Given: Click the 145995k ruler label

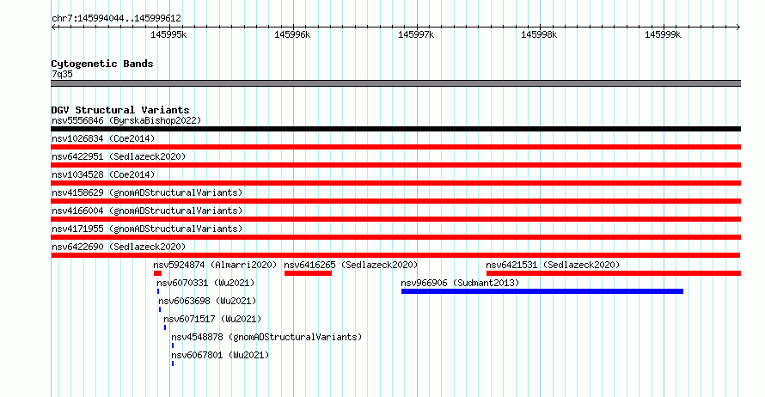Looking at the screenshot, I should point(168,34).
